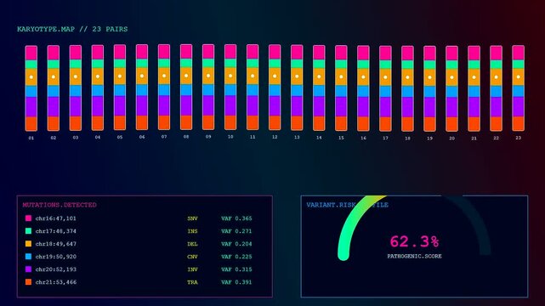545x306 pixels.
Task: Open chromosome bar 13
Action: pos(297,88)
